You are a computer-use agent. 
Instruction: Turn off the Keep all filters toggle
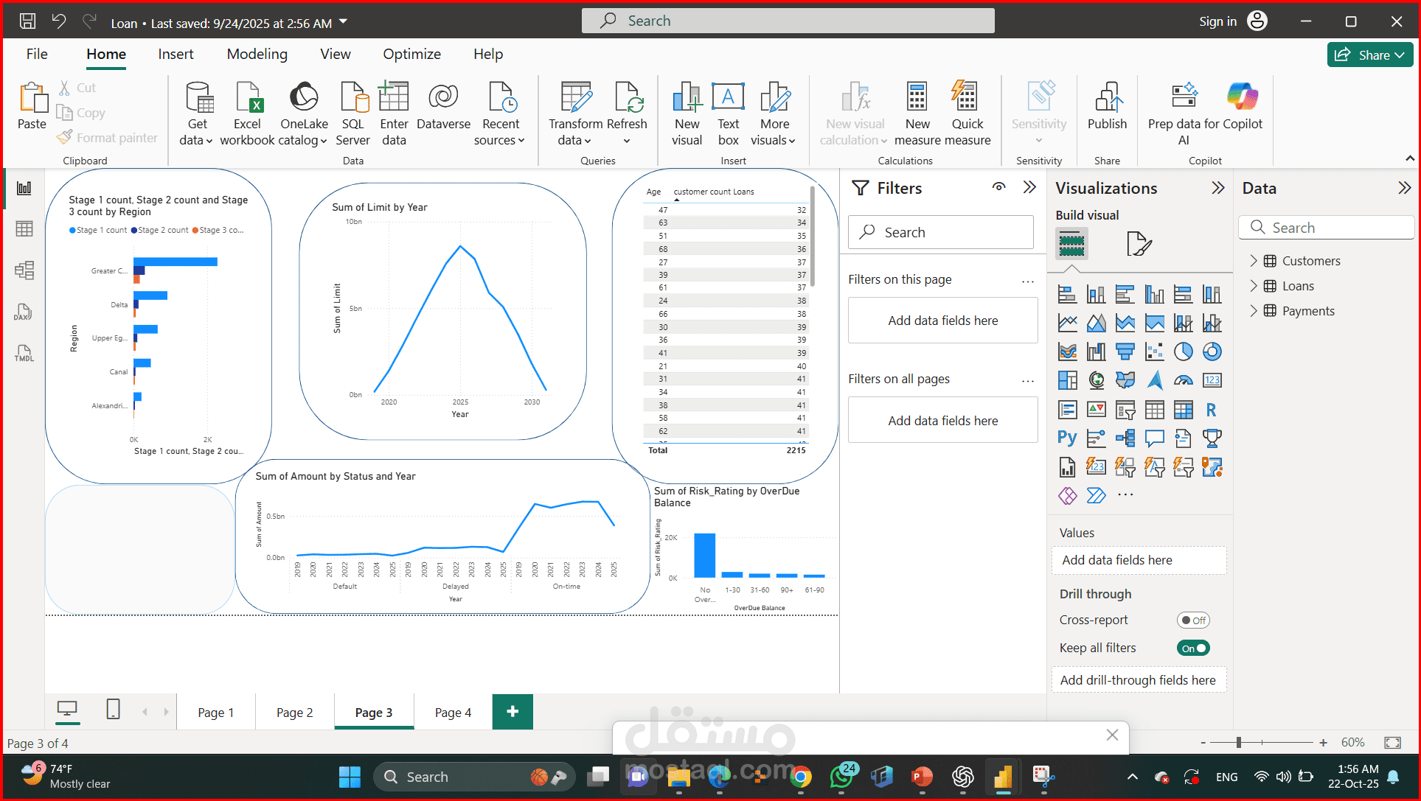point(1193,648)
